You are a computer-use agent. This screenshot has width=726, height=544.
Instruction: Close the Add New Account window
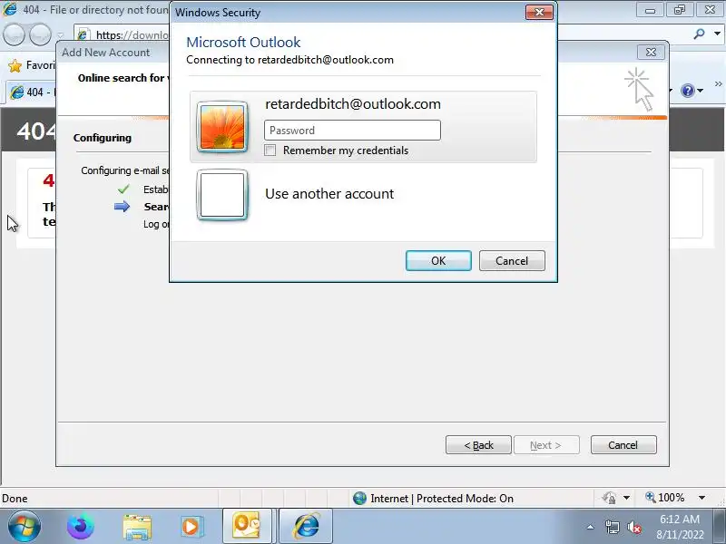(651, 52)
